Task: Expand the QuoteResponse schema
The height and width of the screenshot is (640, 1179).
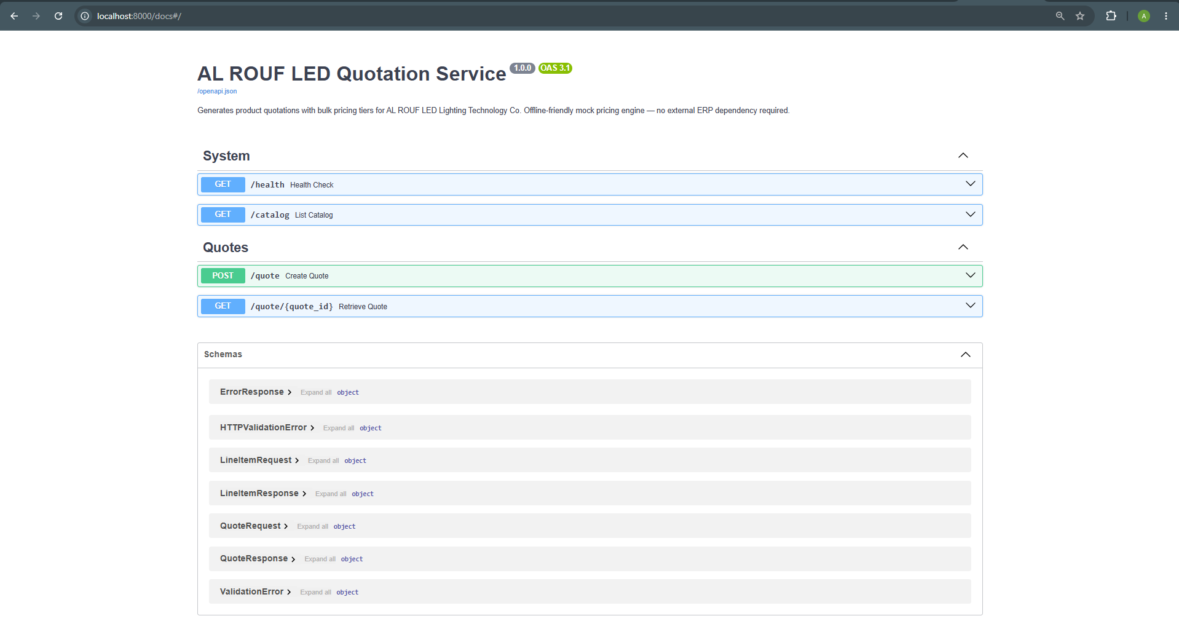Action: (x=258, y=558)
